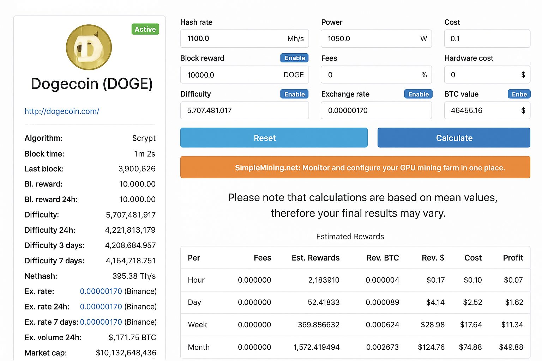Click the Calculate button

click(x=454, y=138)
